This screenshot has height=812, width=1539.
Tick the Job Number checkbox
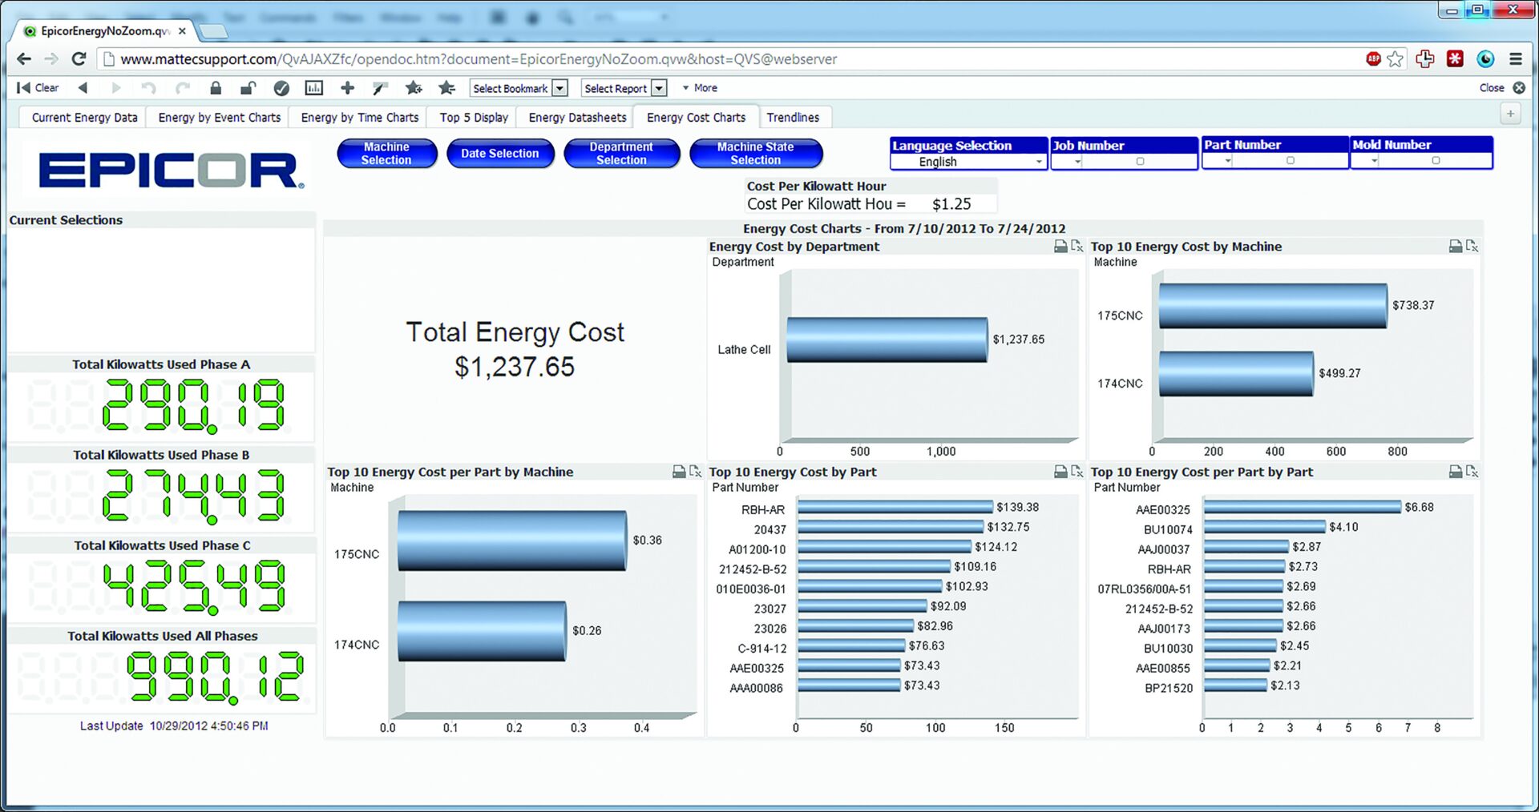(1140, 162)
